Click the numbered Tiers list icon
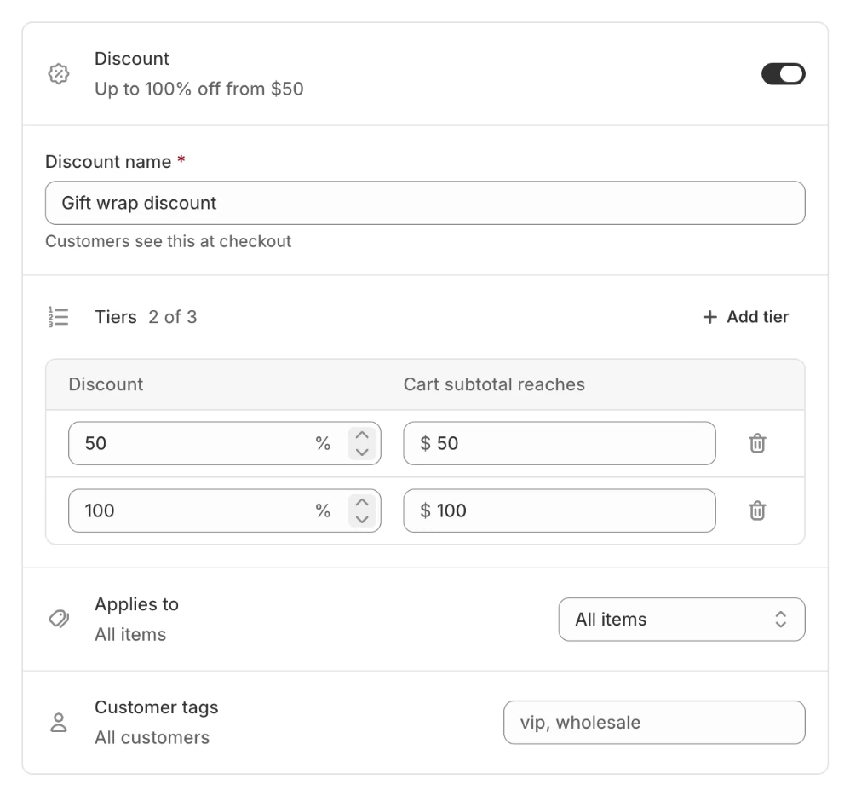 [x=59, y=317]
